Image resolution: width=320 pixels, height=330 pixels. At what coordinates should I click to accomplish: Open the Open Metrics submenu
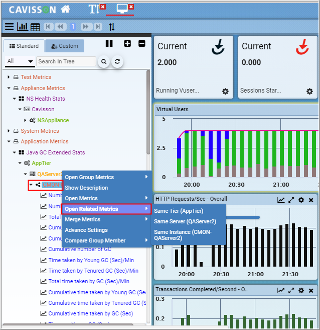coord(107,198)
